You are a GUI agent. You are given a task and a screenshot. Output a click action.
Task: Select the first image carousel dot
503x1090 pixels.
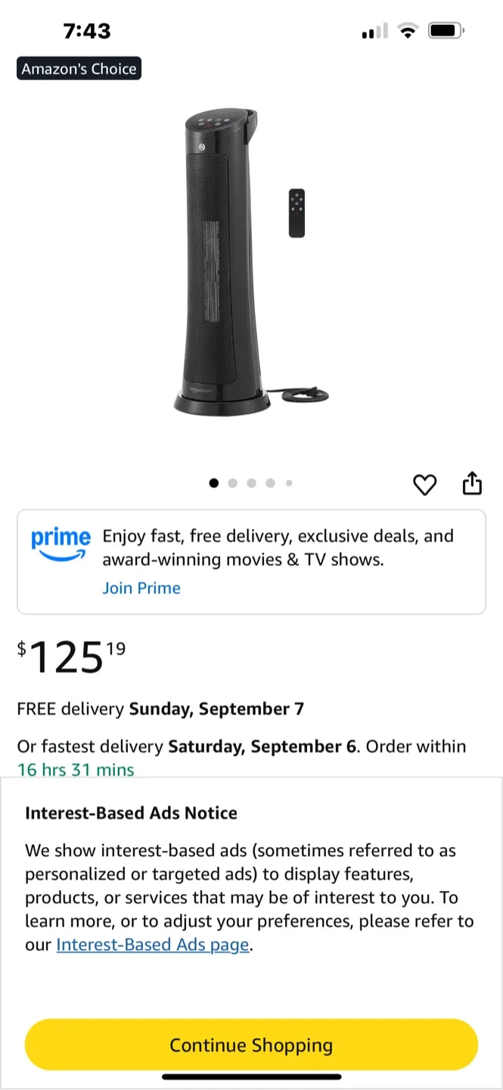point(214,483)
